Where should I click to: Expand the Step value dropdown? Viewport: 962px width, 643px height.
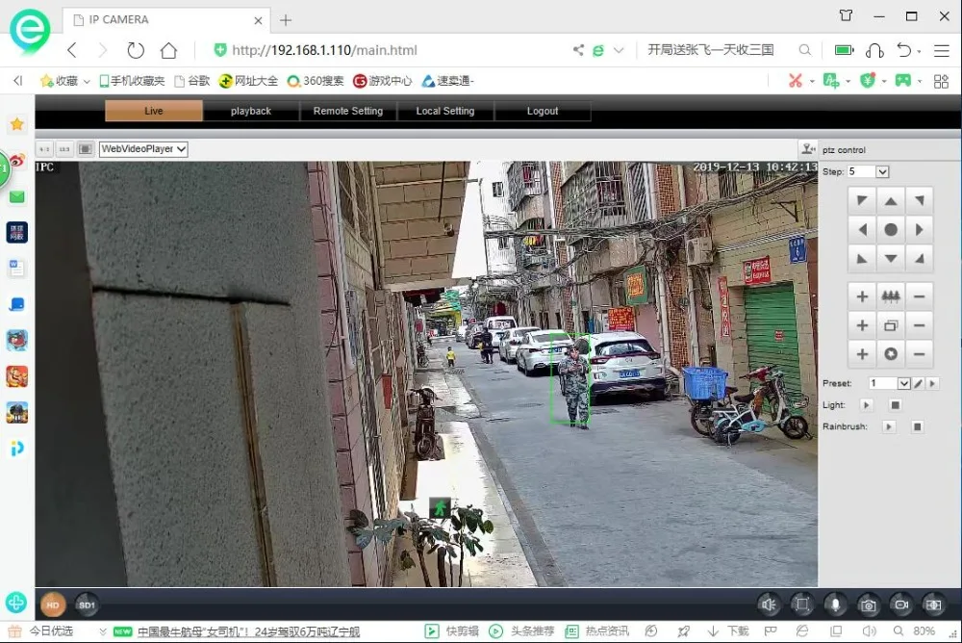[882, 172]
